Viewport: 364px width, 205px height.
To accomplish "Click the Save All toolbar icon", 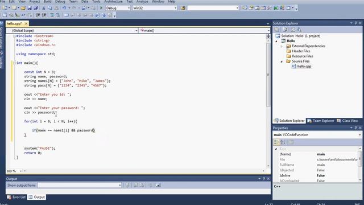I will tap(36, 8).
